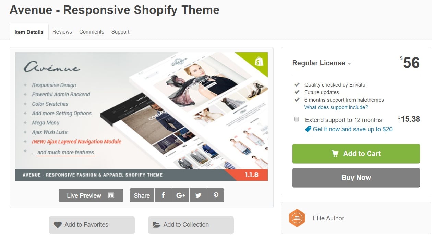Image resolution: width=432 pixels, height=237 pixels.
Task: Click the Avenue theme preview image
Action: (x=141, y=116)
